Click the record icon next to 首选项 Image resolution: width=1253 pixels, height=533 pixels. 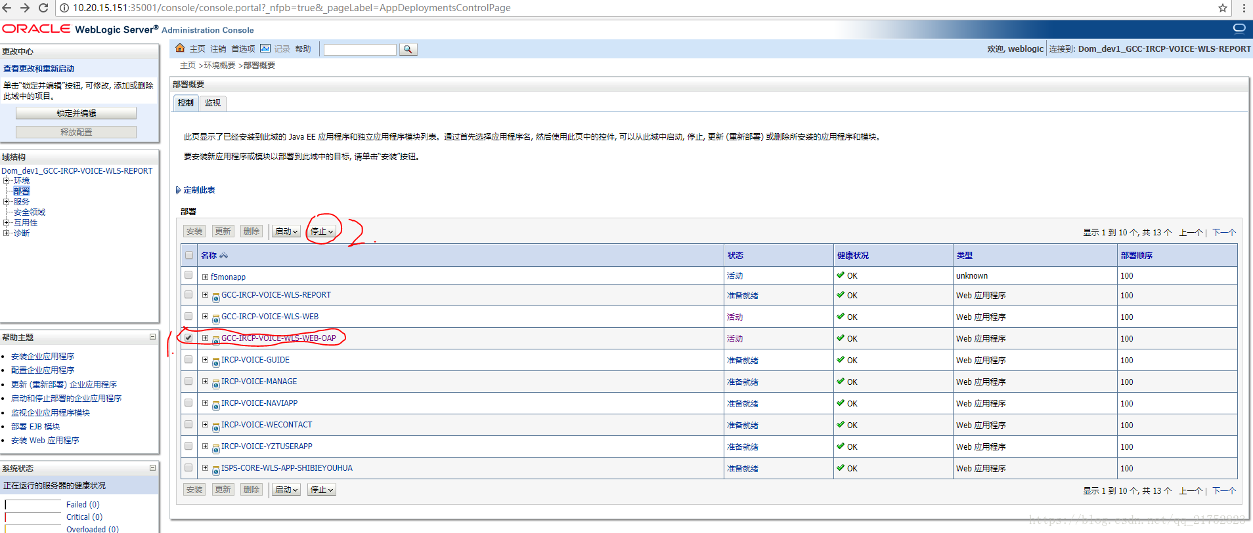point(265,48)
